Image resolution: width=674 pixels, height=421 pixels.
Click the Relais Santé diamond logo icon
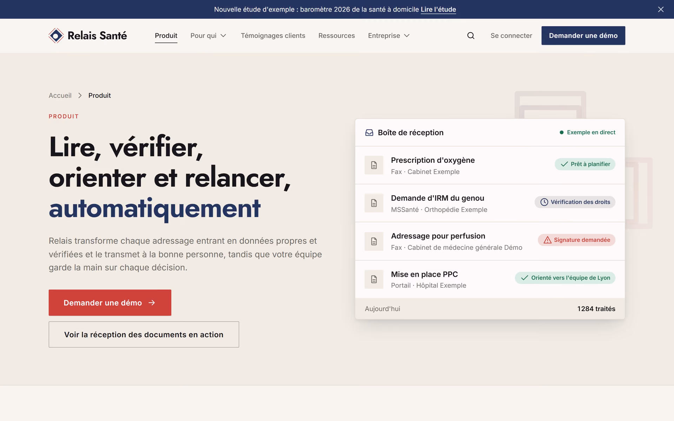tap(56, 35)
